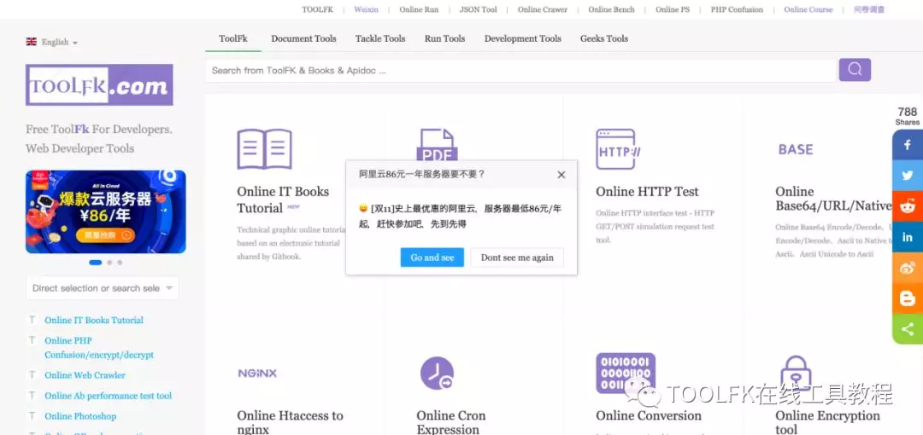Open Online PS top link
Screen dimensions: 923x435
coord(673,9)
